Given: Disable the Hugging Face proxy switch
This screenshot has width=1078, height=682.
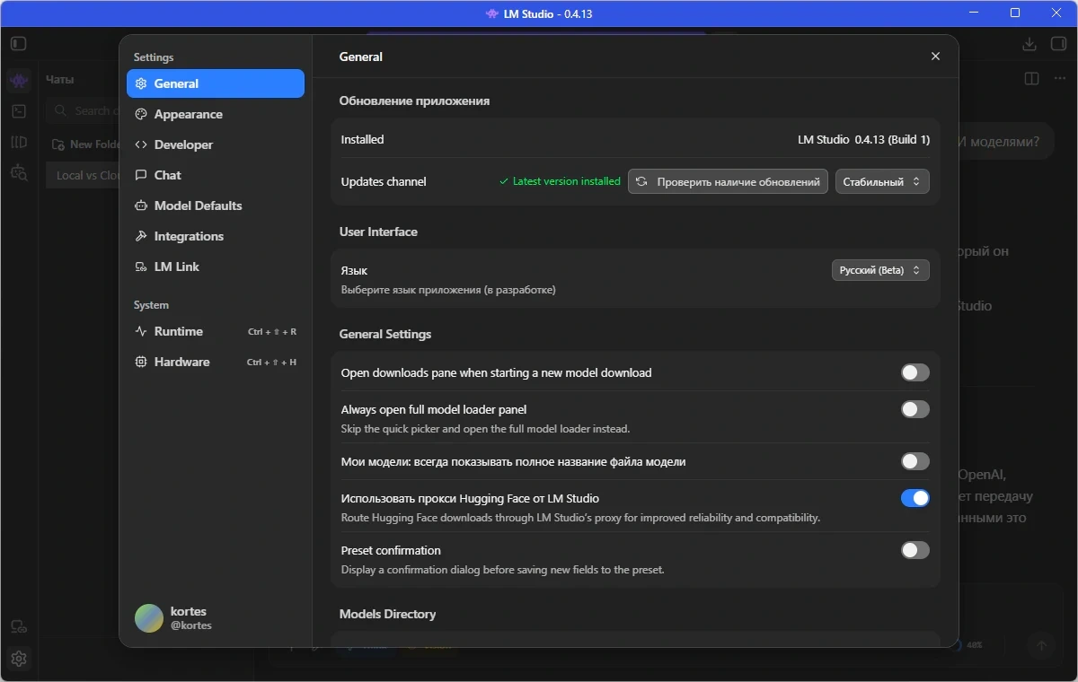Looking at the screenshot, I should 915,498.
